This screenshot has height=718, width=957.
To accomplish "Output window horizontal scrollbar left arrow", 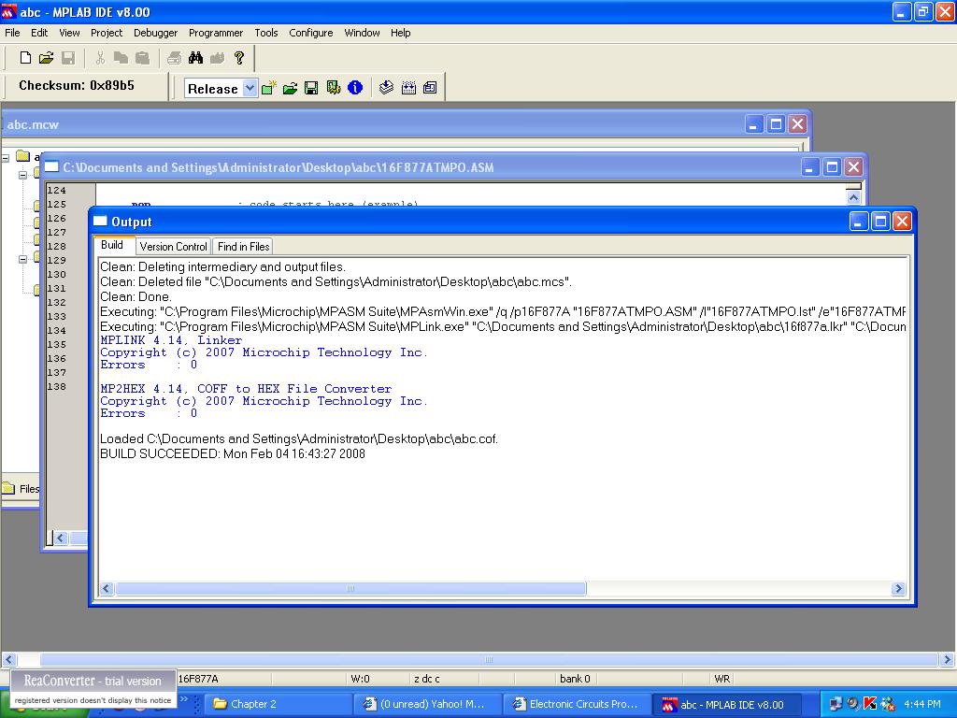I will 107,589.
